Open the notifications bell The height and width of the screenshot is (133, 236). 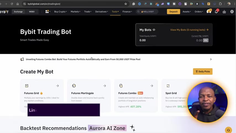point(216,12)
